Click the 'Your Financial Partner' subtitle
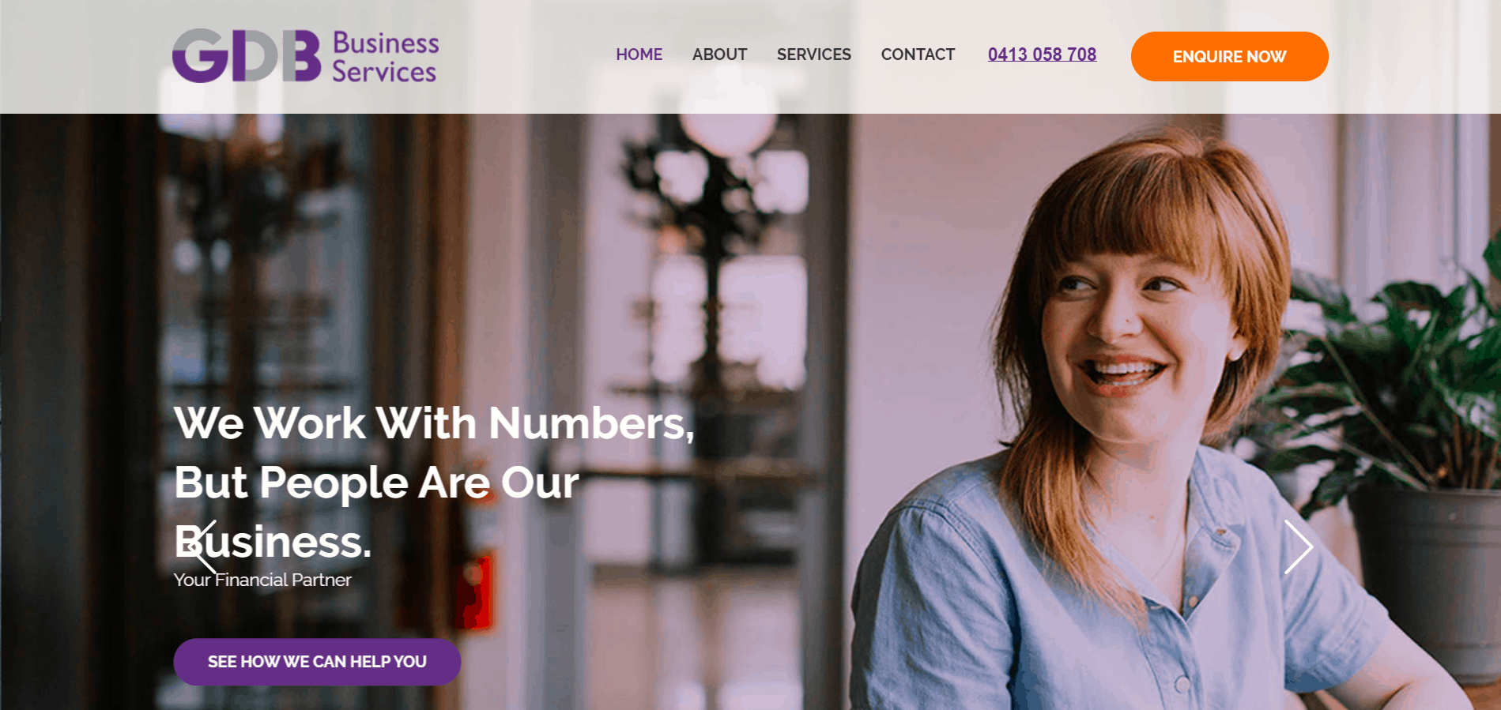This screenshot has width=1501, height=710. [x=262, y=580]
